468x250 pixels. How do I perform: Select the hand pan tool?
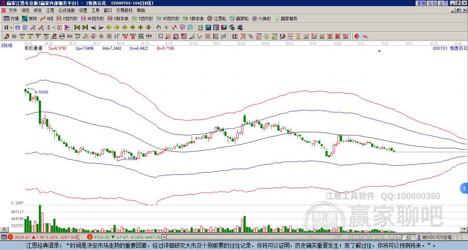point(158,28)
